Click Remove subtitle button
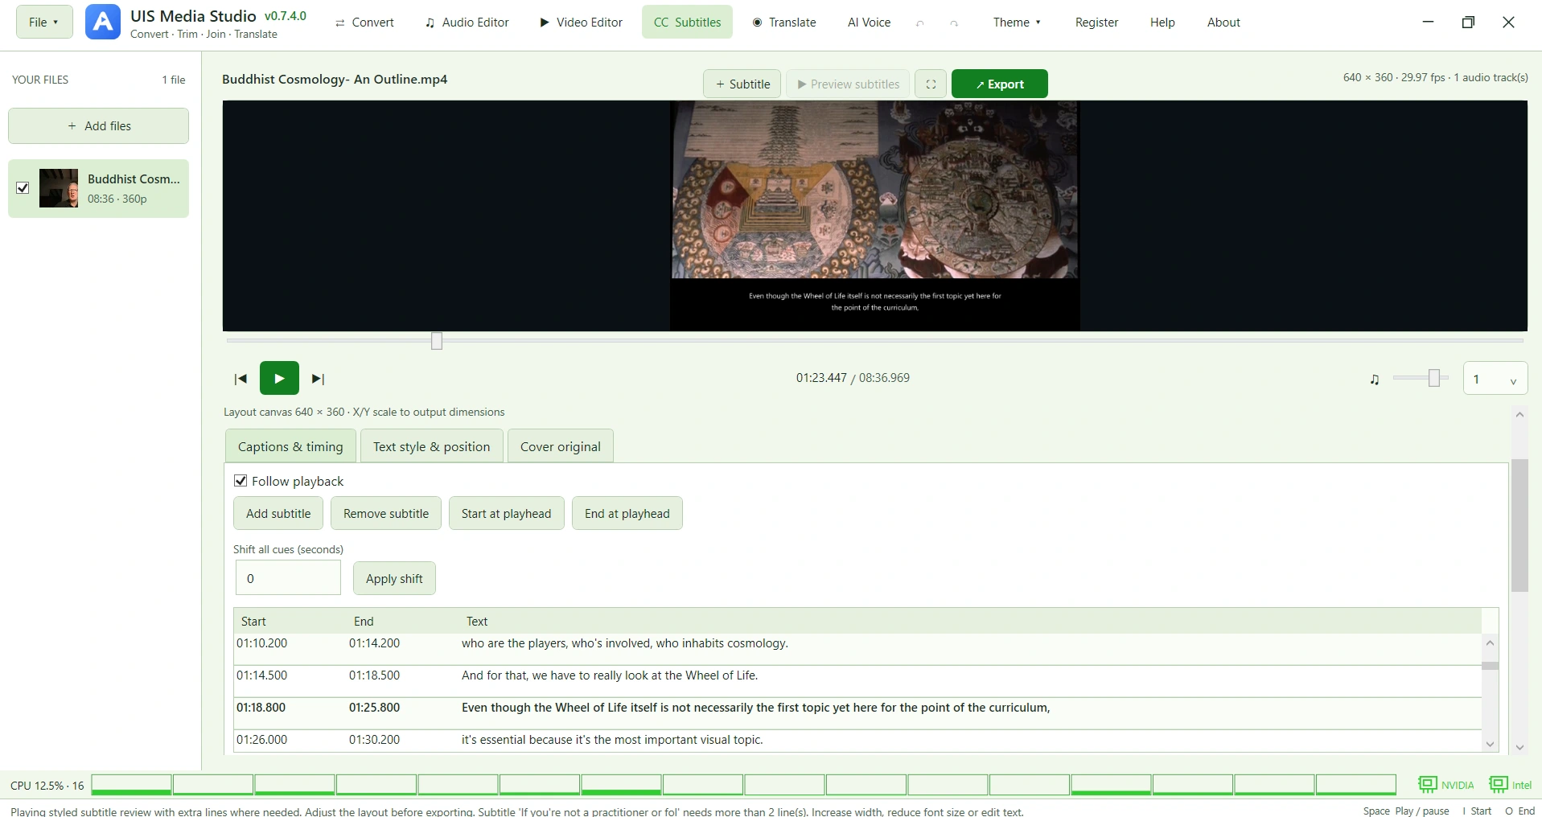The image size is (1542, 817). (386, 514)
